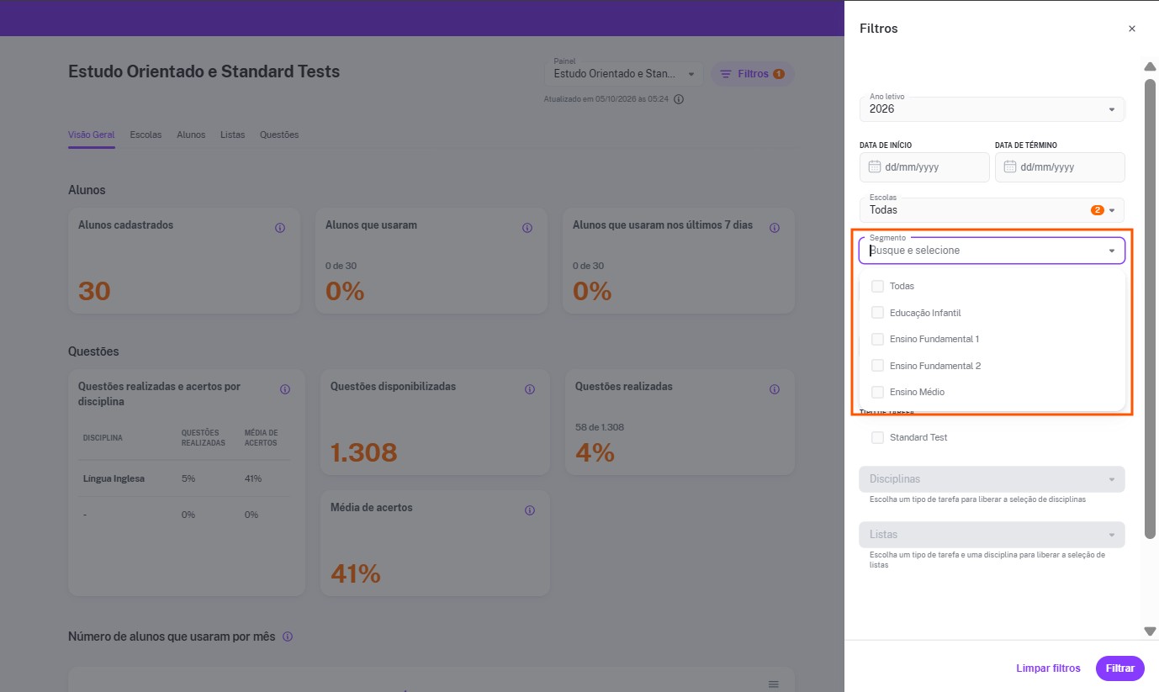1159x692 pixels.
Task: Click the Limpar filtros link
Action: [1048, 668]
